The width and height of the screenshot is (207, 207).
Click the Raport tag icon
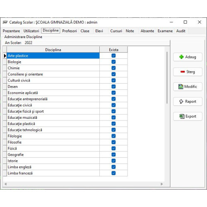point(181,101)
